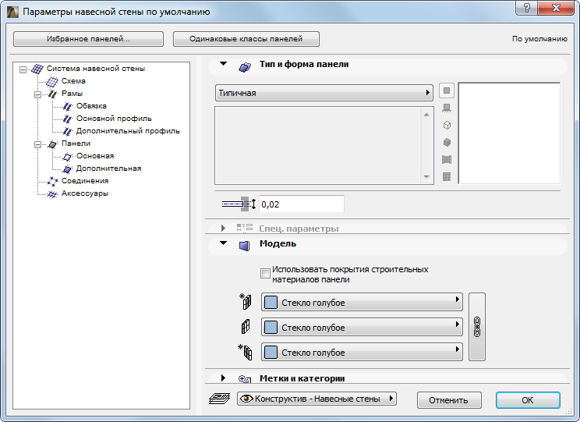Select Обвязка under Рамы
The image size is (580, 422).
click(91, 106)
